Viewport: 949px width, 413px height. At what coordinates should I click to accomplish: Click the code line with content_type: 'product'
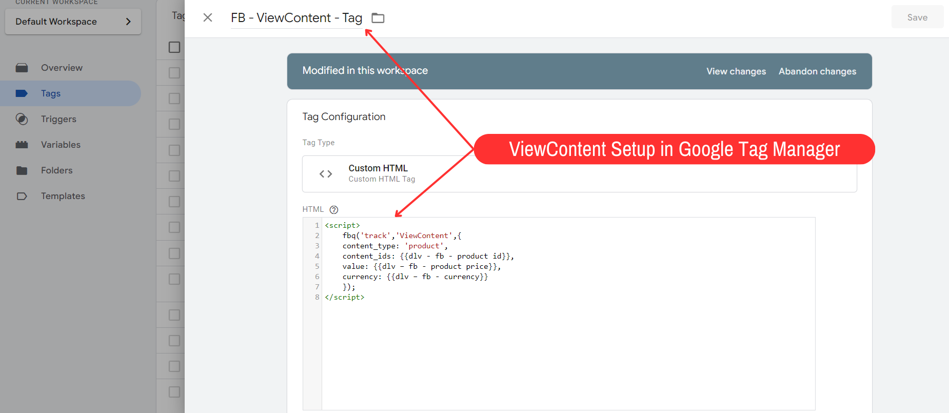(395, 246)
